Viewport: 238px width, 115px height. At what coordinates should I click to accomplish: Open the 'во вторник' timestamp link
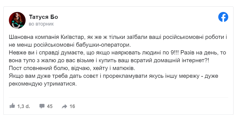(x=41, y=24)
